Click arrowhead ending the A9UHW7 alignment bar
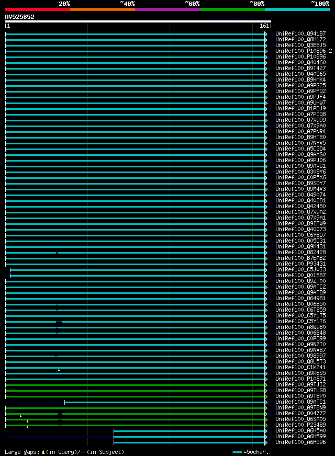 (x=266, y=103)
